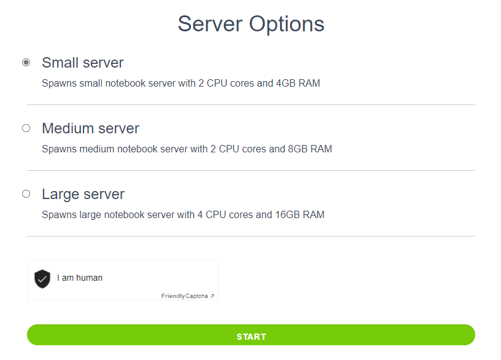The height and width of the screenshot is (360, 501).
Task: Click the 4GB RAM small server description
Action: click(x=181, y=83)
